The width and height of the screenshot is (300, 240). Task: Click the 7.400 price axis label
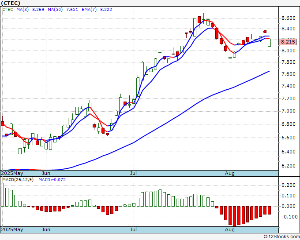(289, 86)
